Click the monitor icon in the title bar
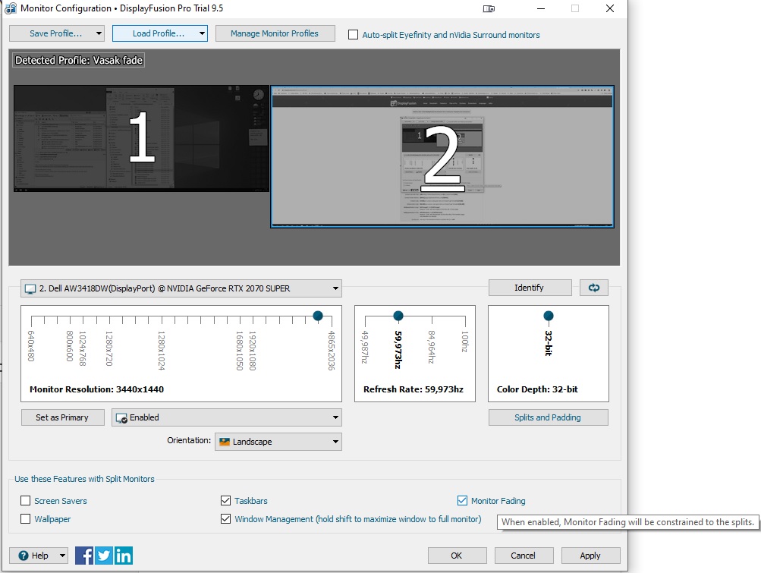Image resolution: width=761 pixels, height=573 pixels. 489,9
